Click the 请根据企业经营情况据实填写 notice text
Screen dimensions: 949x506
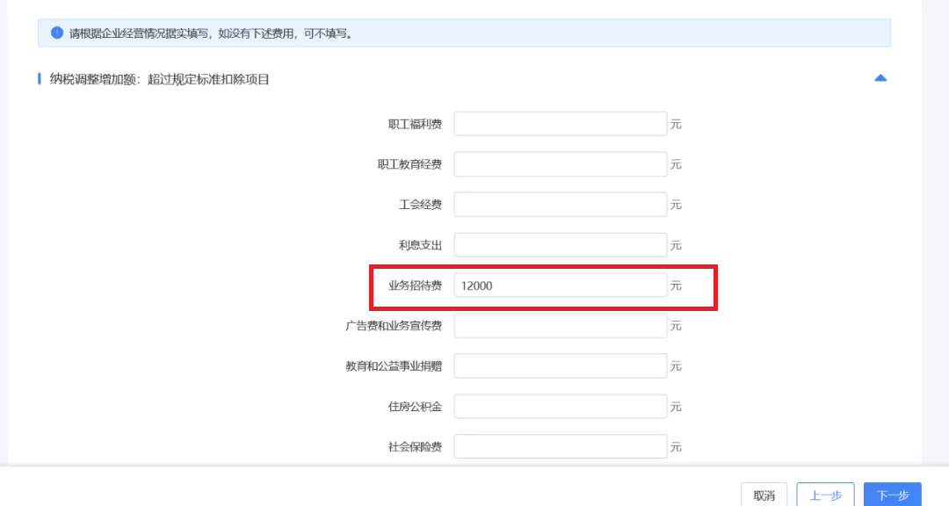click(211, 33)
